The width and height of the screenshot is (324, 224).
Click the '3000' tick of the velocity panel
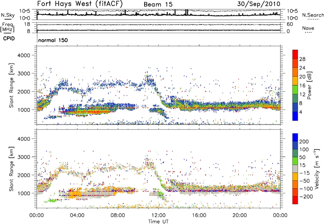[x=23, y=157]
